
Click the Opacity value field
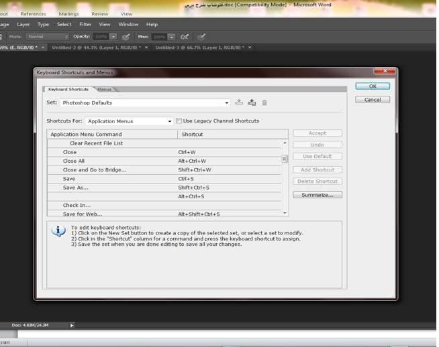coord(101,37)
